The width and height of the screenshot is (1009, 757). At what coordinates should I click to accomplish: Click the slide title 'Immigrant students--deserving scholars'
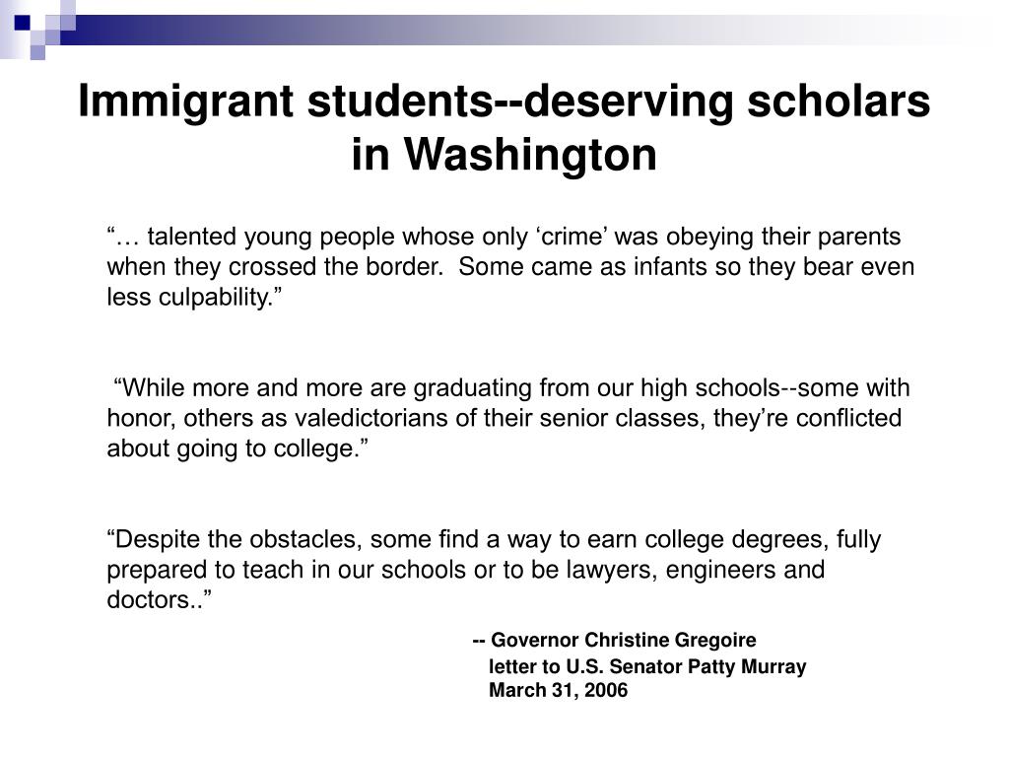(x=504, y=102)
